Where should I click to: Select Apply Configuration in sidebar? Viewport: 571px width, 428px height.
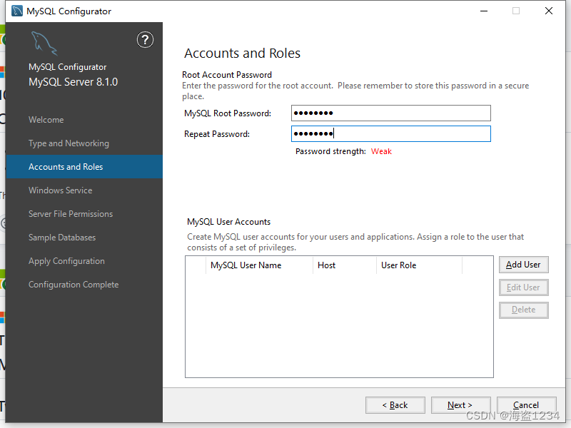tap(66, 261)
